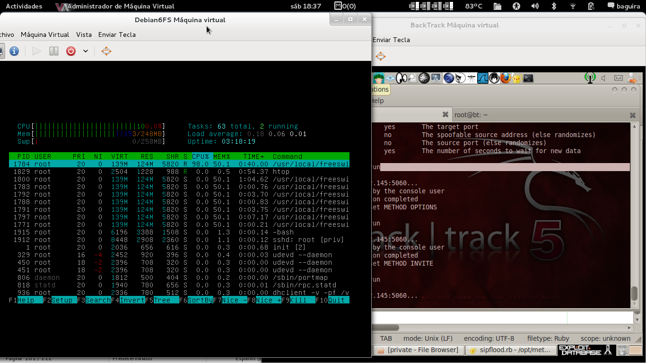Image resolution: width=646 pixels, height=363 pixels.
Task: Select the init [2] process row
Action: tap(179, 247)
